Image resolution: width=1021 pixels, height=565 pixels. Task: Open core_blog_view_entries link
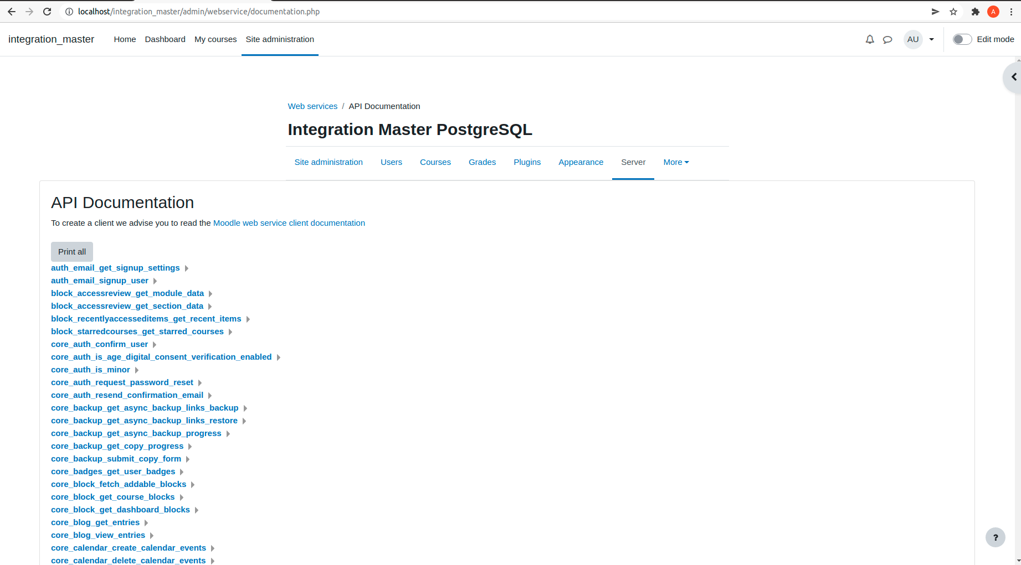(x=98, y=535)
